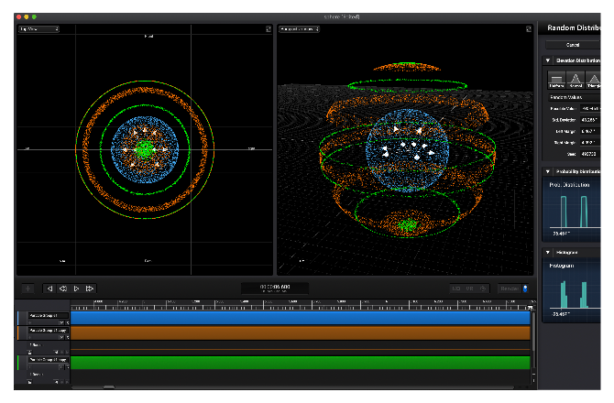Viewport: 614px width, 403px height.
Task: Maximize the Top View viewport icon
Action: (x=268, y=29)
